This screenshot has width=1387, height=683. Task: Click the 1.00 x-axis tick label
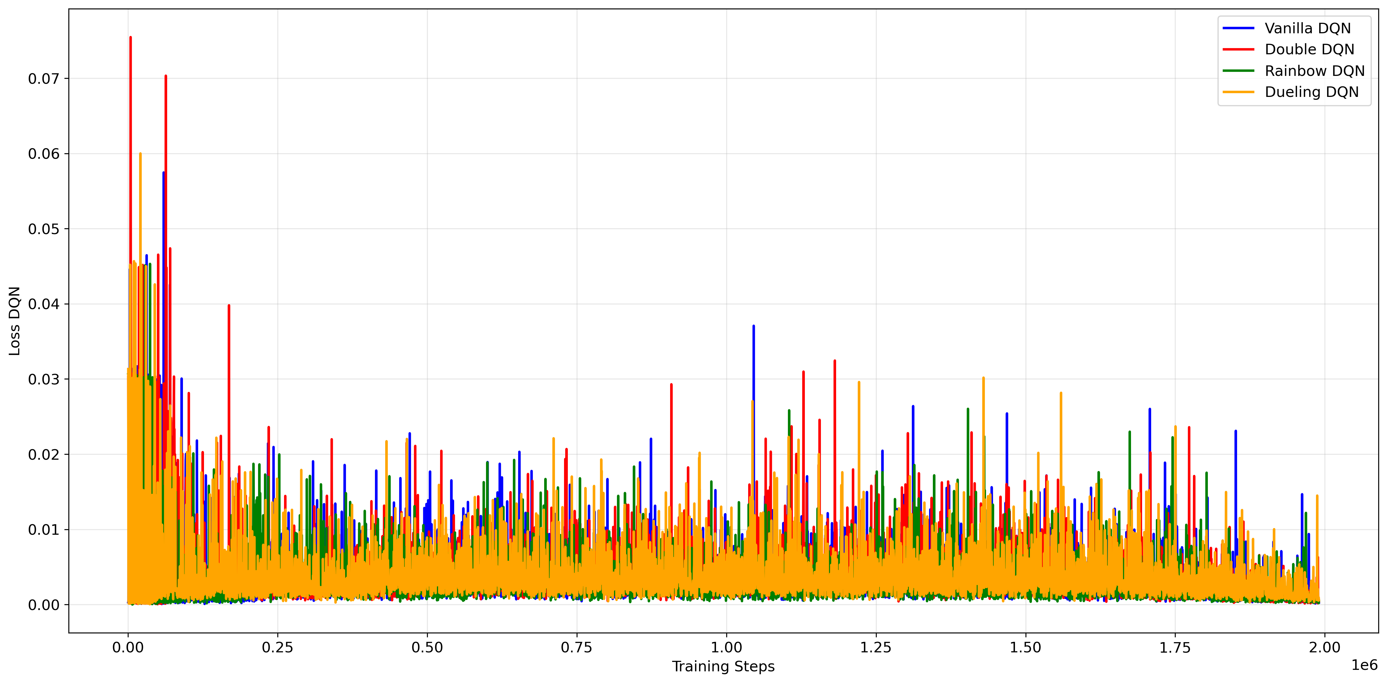point(726,647)
